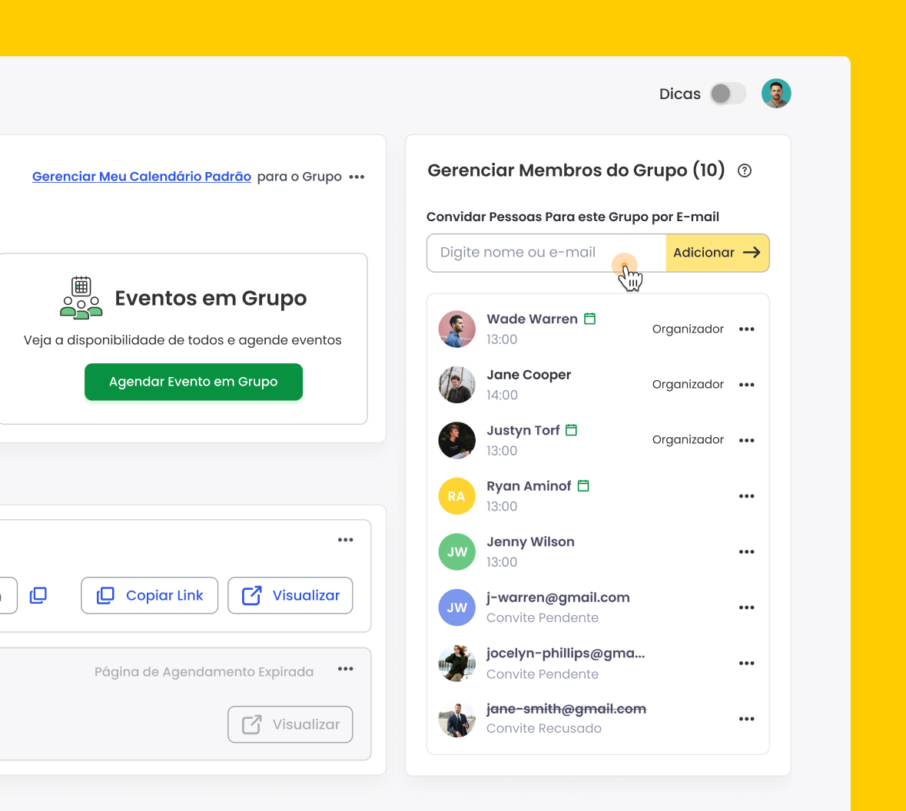
Task: Click Agendar Evento em Grupo button
Action: 194,382
